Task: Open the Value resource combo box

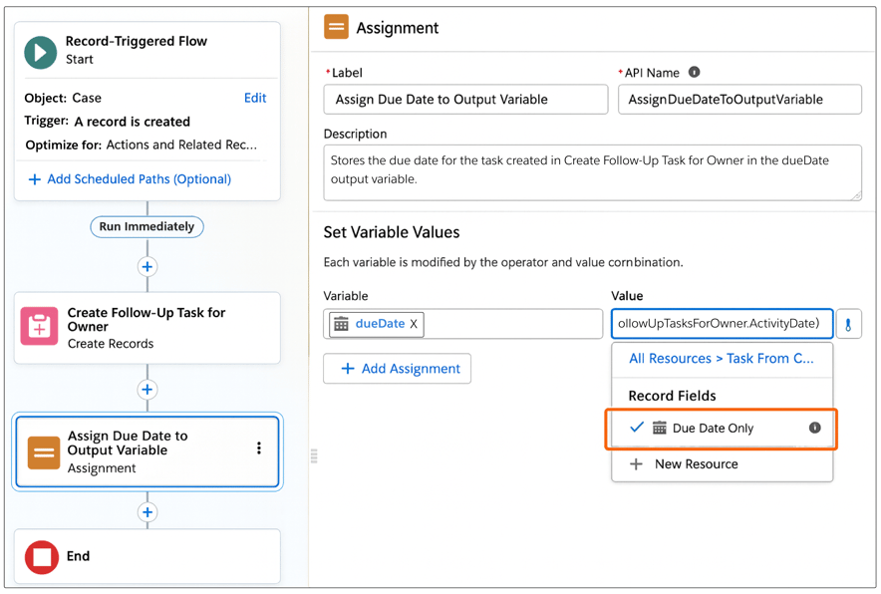Action: tap(722, 324)
